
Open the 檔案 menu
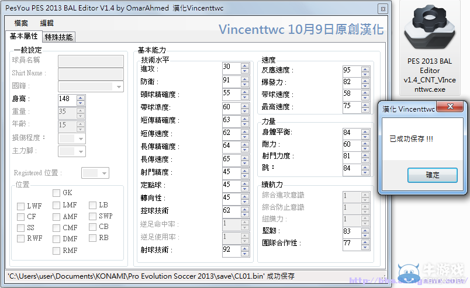[21, 23]
